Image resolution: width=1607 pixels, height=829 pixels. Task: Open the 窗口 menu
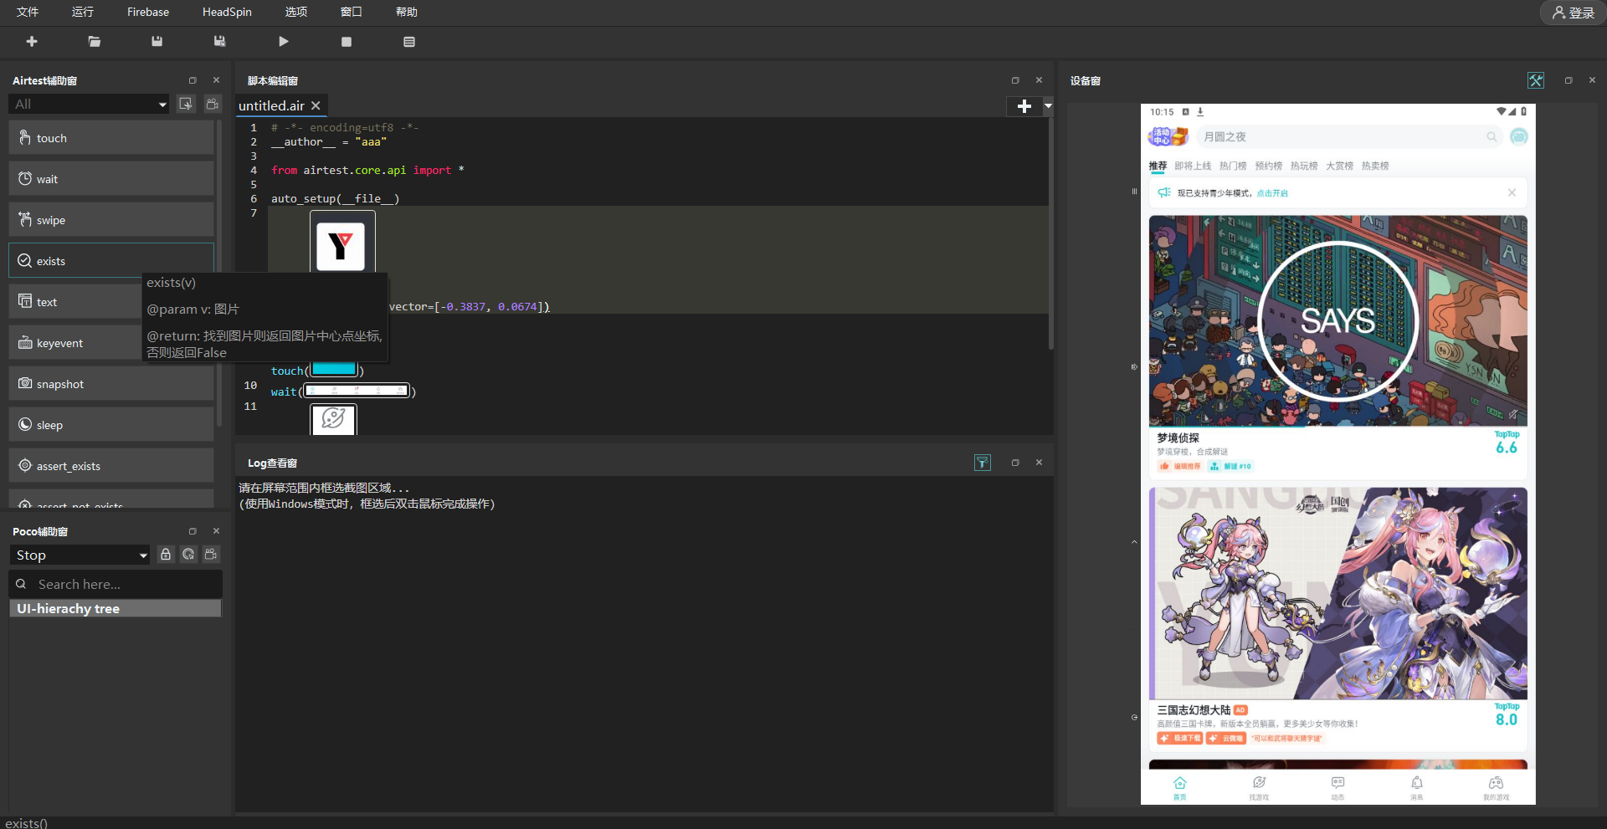[352, 12]
